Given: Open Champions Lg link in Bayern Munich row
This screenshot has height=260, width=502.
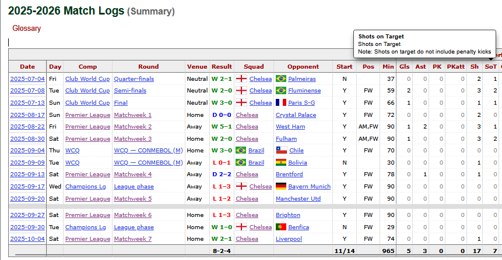Looking at the screenshot, I should click(x=86, y=187).
